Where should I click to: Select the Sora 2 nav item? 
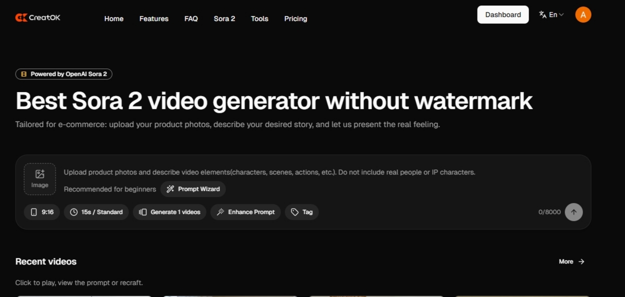pos(224,18)
